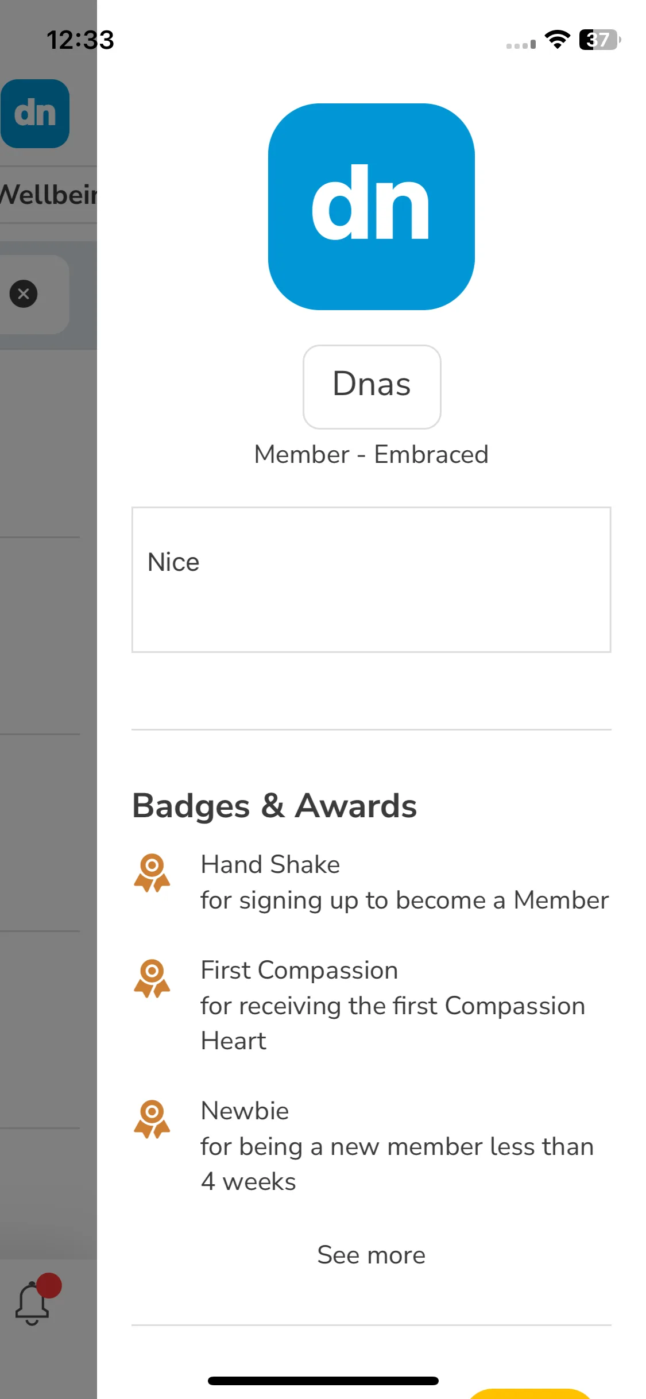Expand badges list with See more

[x=372, y=1255]
